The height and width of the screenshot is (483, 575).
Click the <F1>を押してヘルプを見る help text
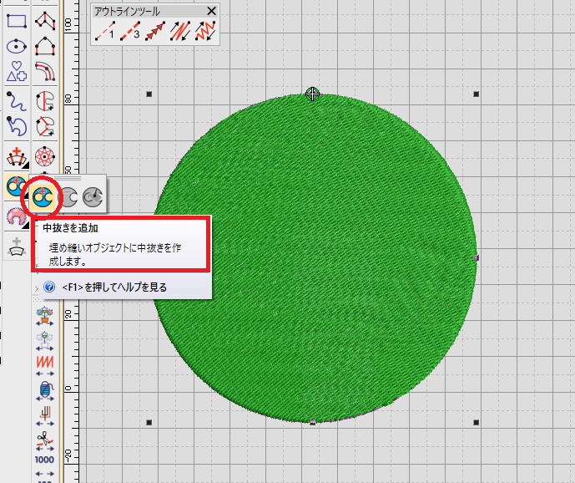[114, 287]
